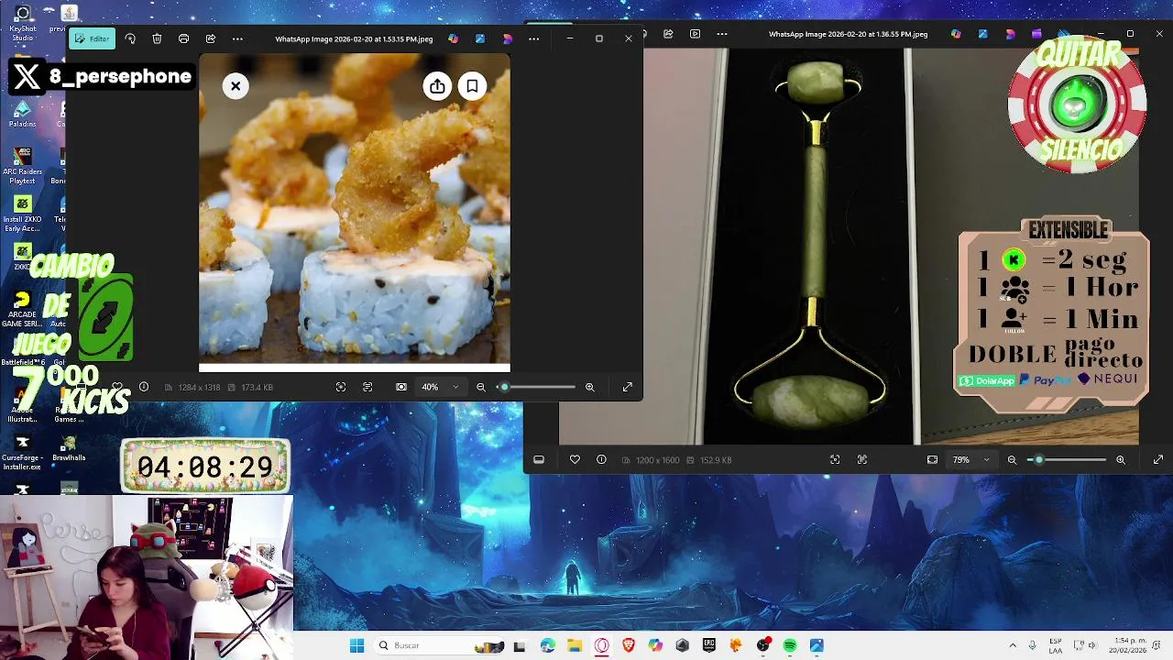Click Editar button in sushi photo window

point(92,38)
